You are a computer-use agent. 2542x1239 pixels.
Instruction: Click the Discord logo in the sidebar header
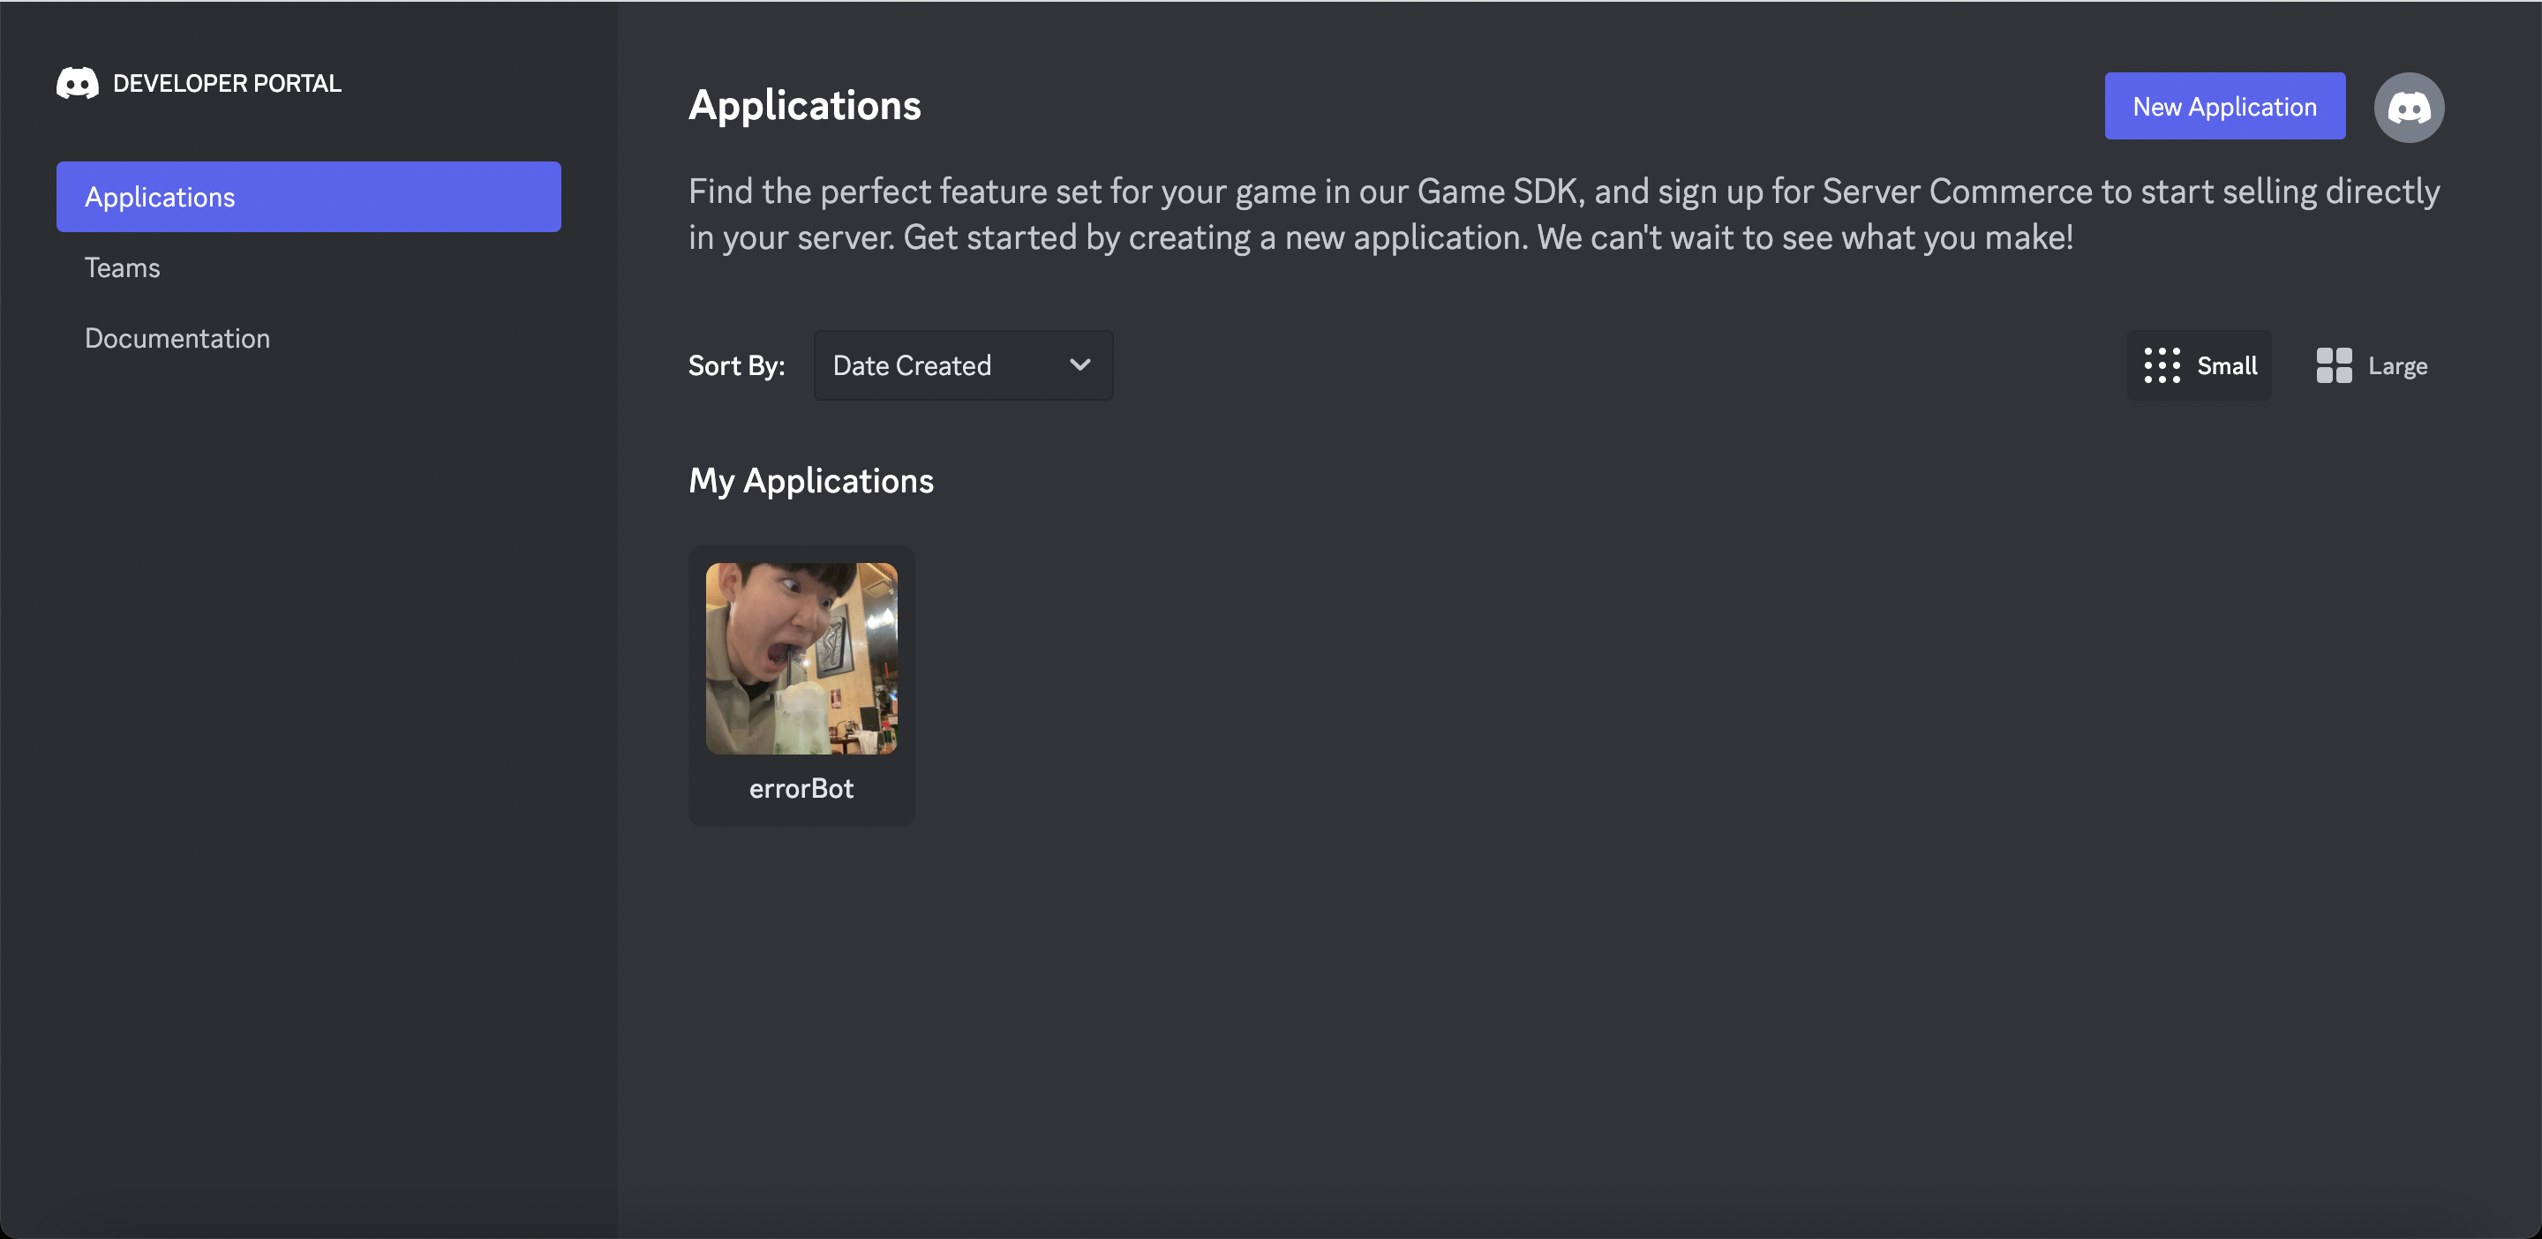(77, 84)
